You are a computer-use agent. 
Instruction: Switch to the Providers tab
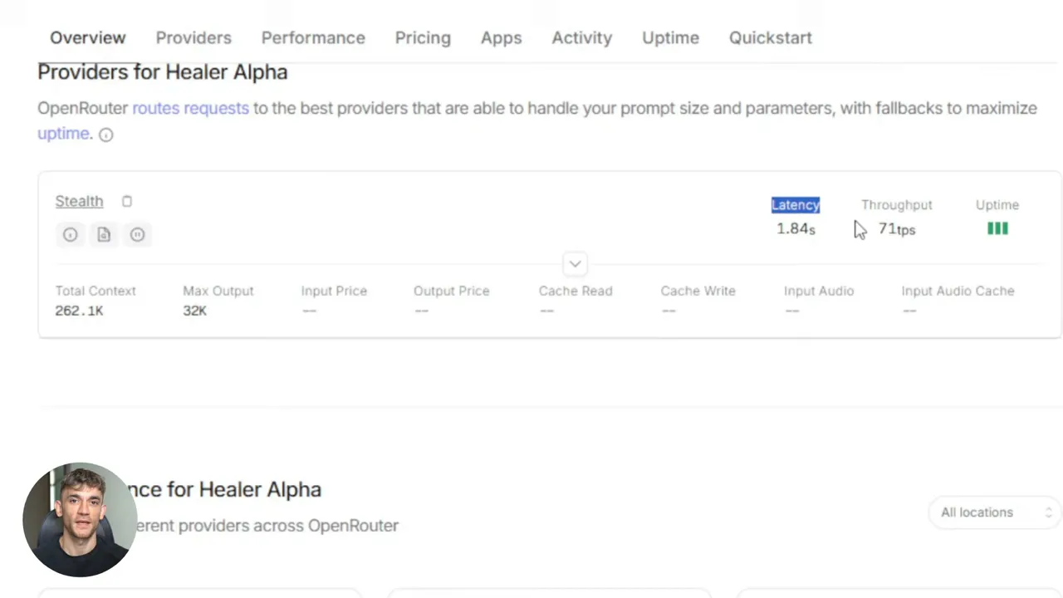(x=193, y=37)
